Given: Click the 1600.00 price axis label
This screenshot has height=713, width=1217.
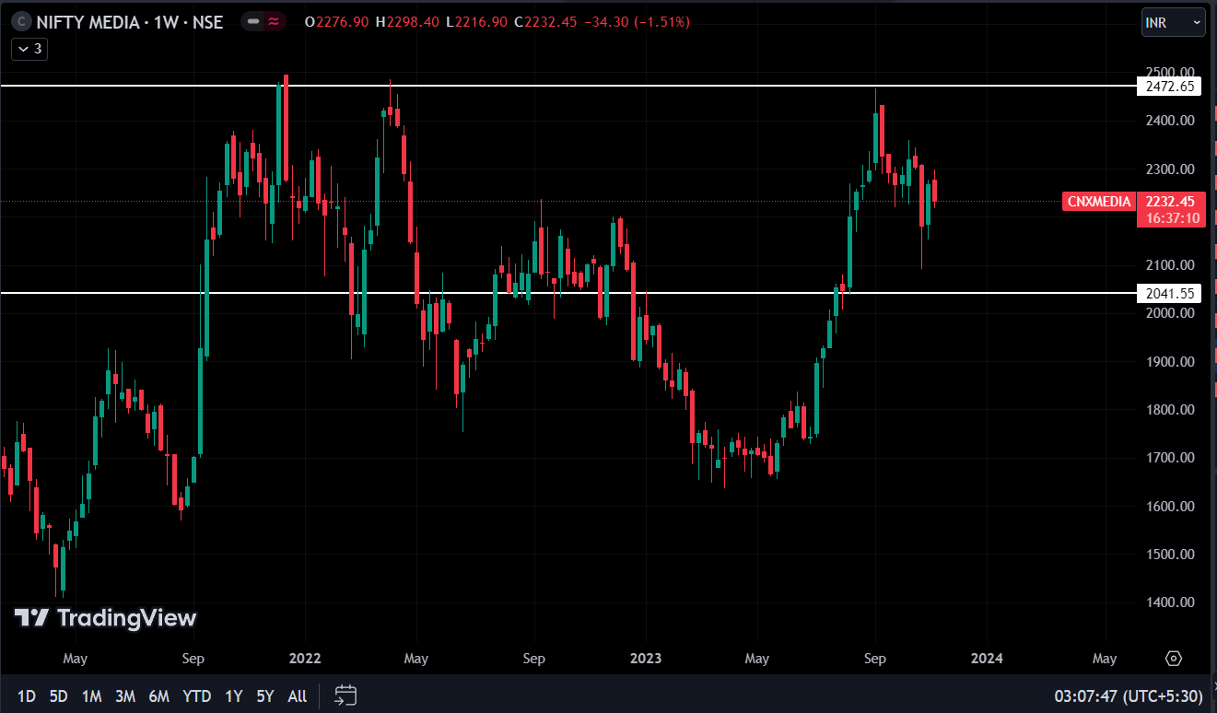Looking at the screenshot, I should (1168, 507).
